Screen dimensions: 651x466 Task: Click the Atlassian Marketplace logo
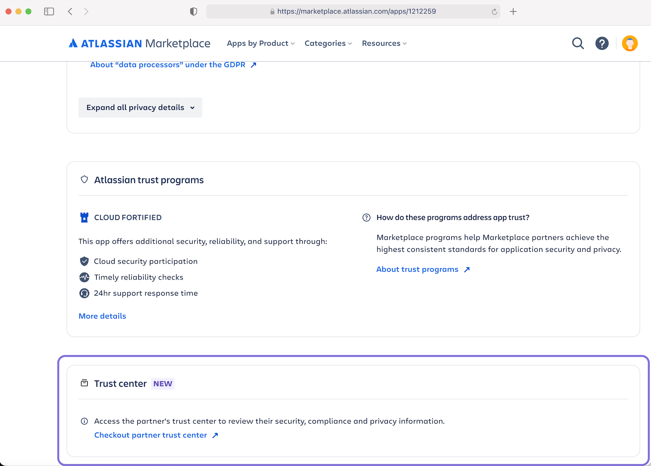click(x=139, y=43)
